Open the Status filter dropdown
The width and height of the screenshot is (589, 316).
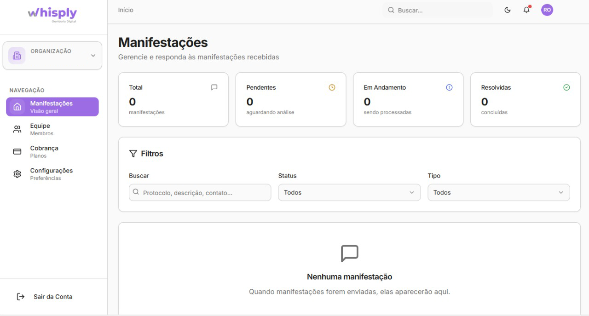(x=349, y=193)
